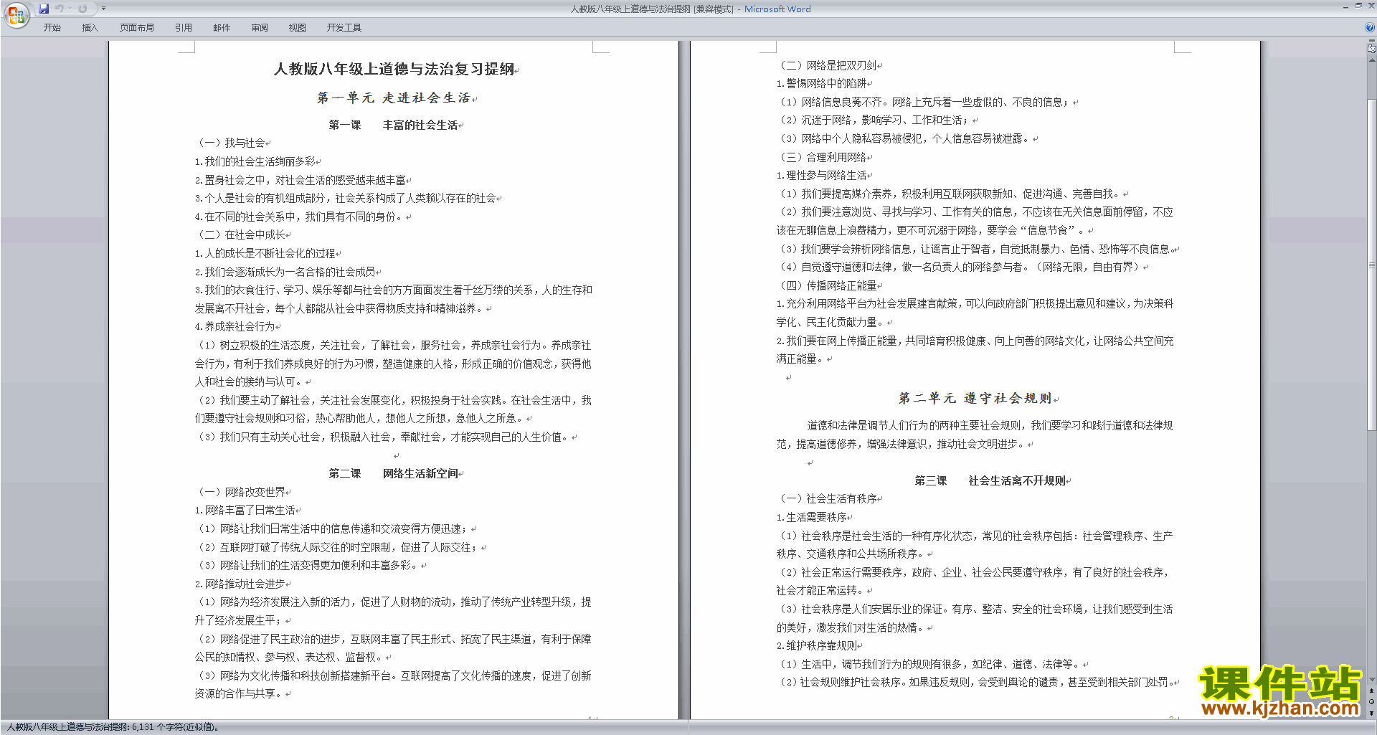Viewport: 1377px width, 735px height.
Task: Click the Next Page double-arrow button
Action: [1371, 713]
